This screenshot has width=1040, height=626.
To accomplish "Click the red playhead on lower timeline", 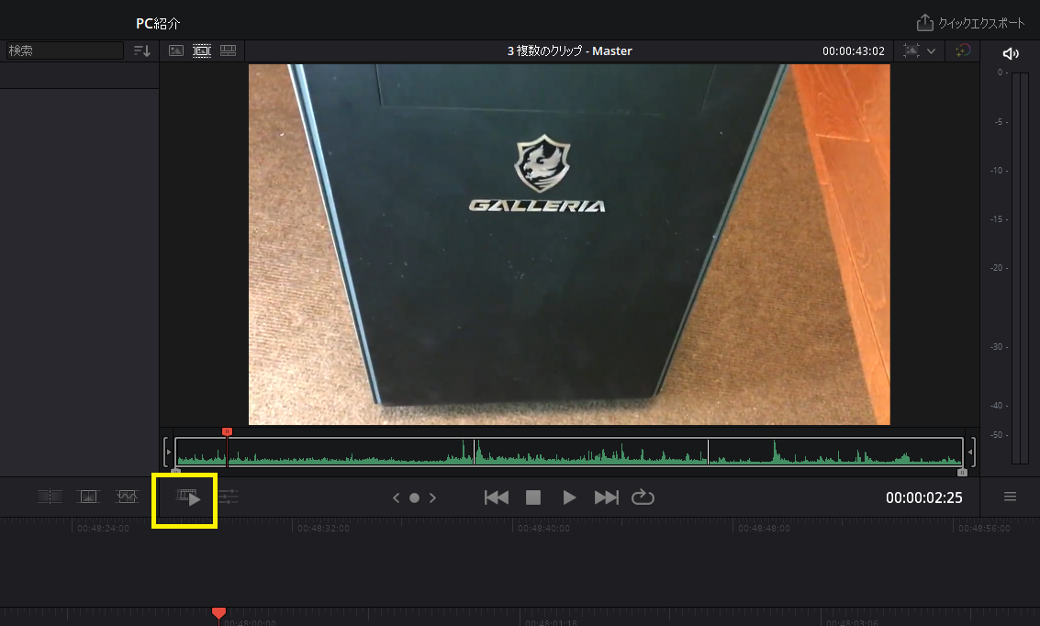I will pos(218,613).
